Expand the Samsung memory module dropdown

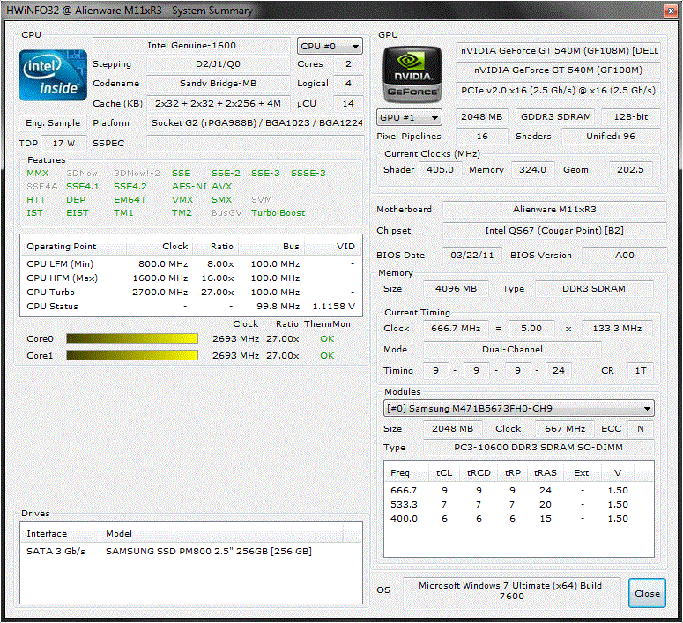[x=519, y=408]
